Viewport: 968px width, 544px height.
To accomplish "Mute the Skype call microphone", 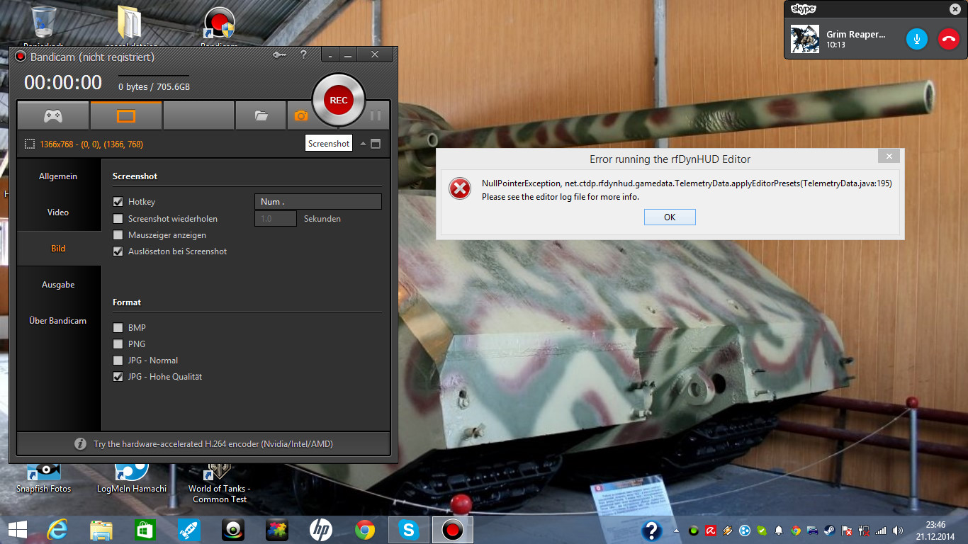I will (916, 38).
